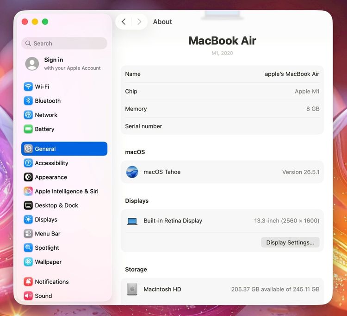
Task: Click the Search input field
Action: (64, 43)
